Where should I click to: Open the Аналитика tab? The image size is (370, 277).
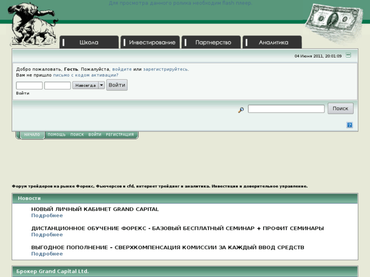(x=272, y=42)
